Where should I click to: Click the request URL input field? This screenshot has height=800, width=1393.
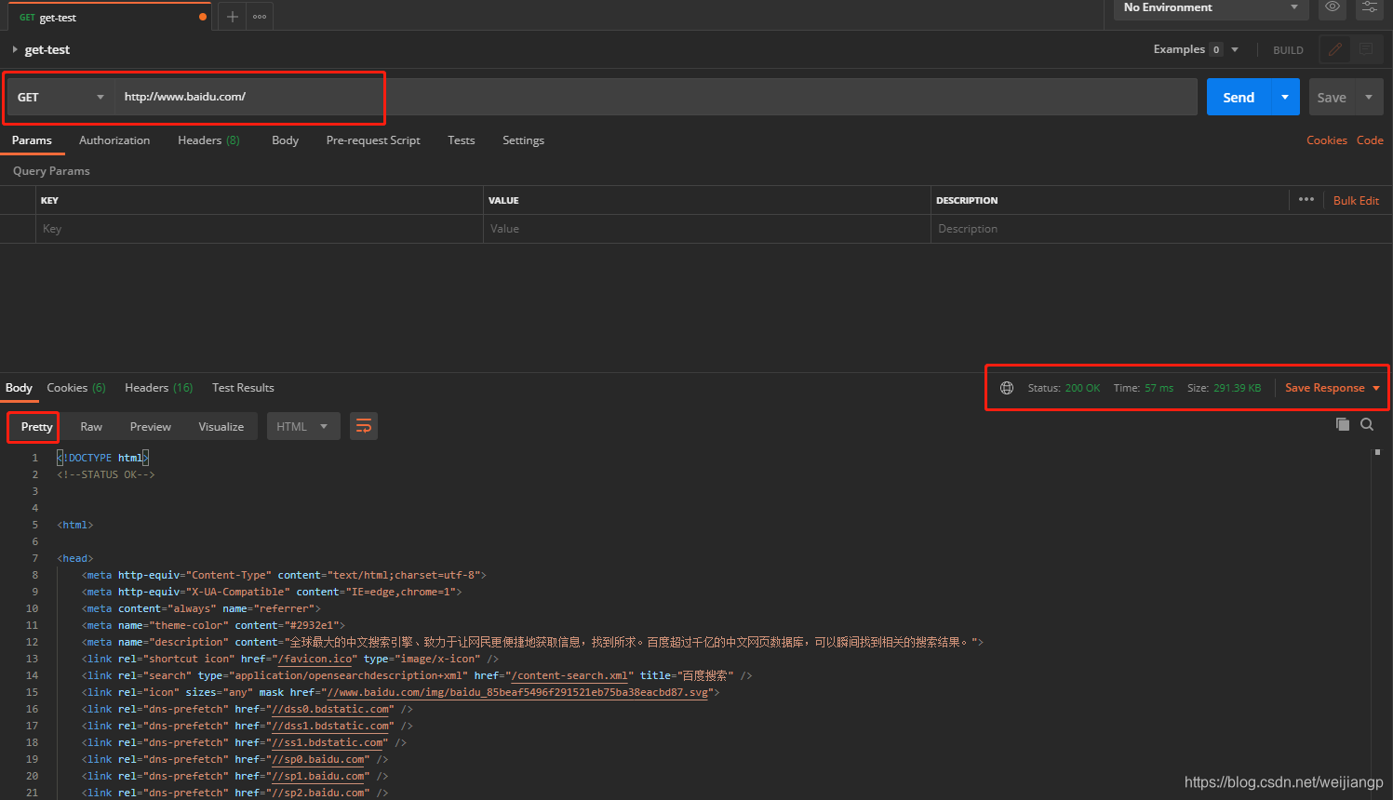656,97
